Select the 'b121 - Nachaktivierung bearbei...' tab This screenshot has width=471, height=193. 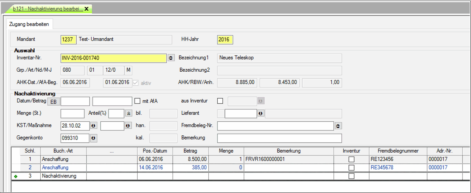coord(48,9)
